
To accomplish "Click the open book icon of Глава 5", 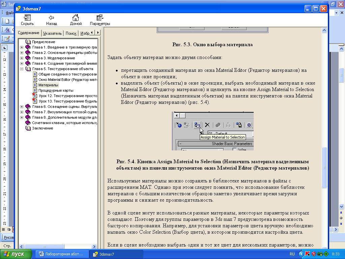I will [28, 69].
